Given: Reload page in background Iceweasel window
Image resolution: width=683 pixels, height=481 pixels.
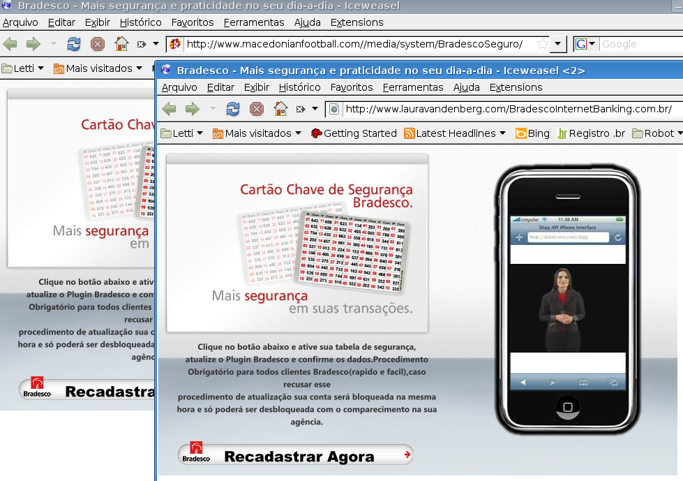Looking at the screenshot, I should [x=74, y=44].
